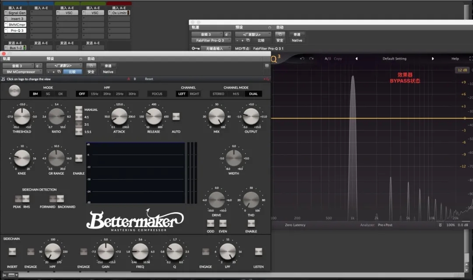Adjust the OUTPUT knob

pyautogui.click(x=251, y=116)
